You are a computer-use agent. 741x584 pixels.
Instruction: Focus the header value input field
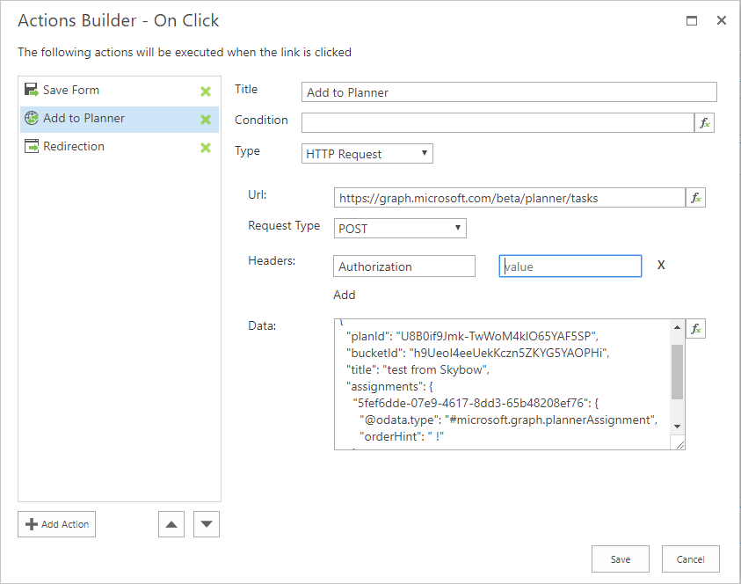570,266
